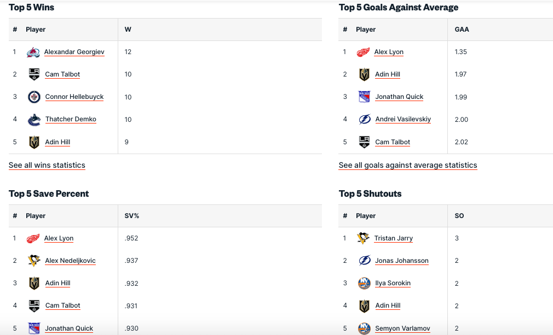Viewport: 553px width, 335px height.
Task: Go to Andrei Vasilevskiy's profile link
Action: [403, 119]
